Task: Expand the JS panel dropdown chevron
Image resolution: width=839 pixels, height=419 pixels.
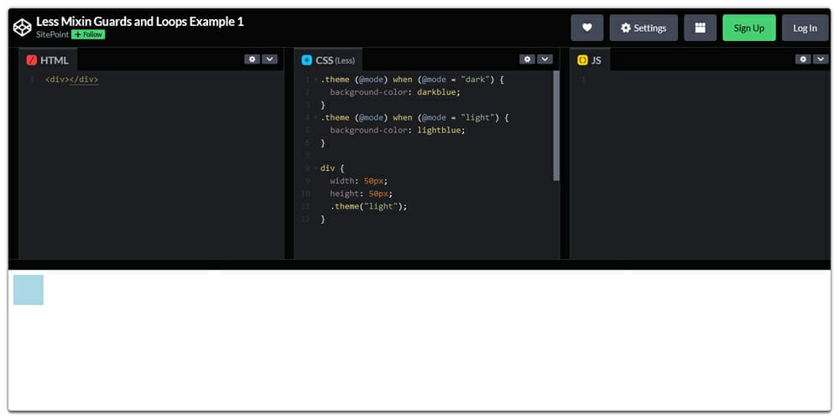Action: (821, 59)
